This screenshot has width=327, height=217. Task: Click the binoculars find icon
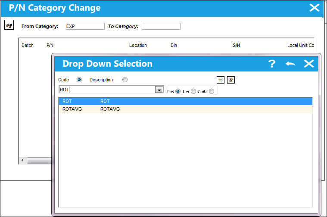[9, 25]
